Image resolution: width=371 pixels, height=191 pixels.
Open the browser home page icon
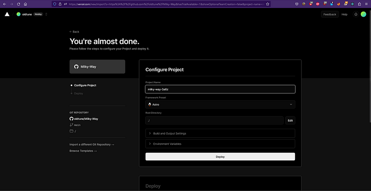26,4
